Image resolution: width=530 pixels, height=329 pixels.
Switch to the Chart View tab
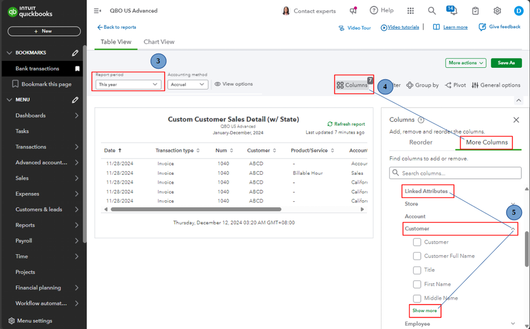(159, 42)
